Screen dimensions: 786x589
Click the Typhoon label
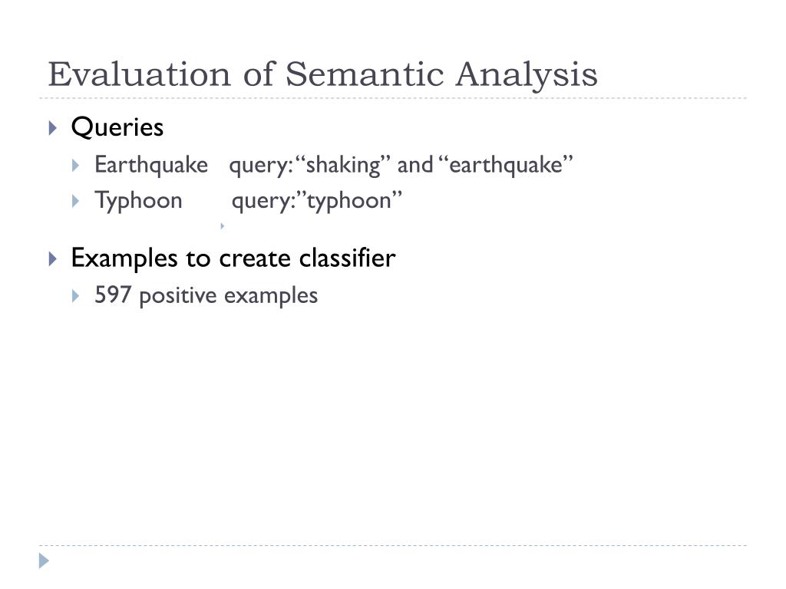138,201
